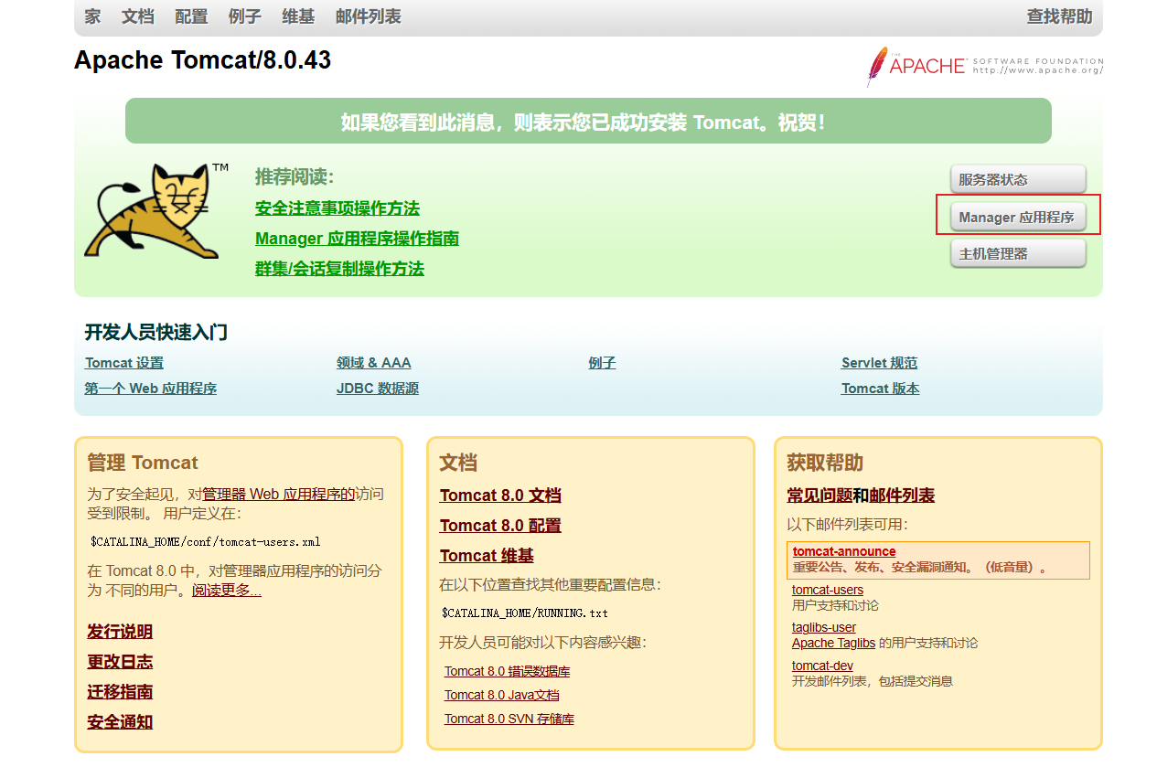Click the 服务器状态 button
This screenshot has width=1157, height=778.
pos(1018,179)
